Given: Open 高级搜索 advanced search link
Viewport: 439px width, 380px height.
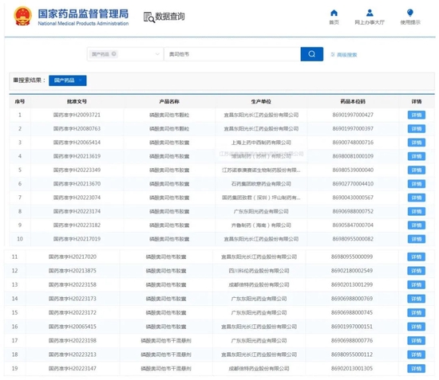Looking at the screenshot, I should tap(344, 55).
